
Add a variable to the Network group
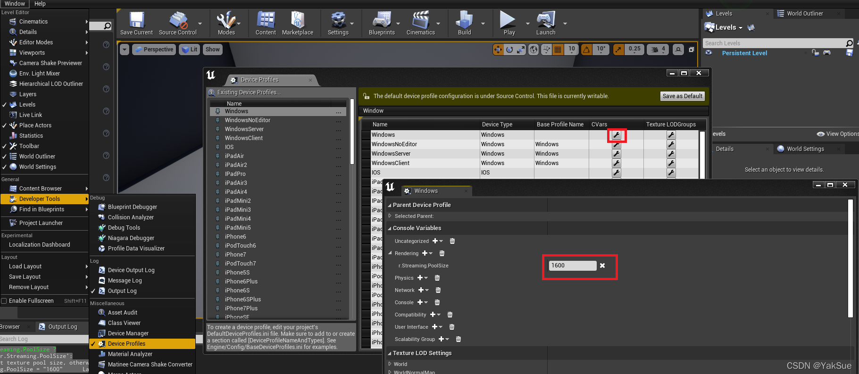pyautogui.click(x=423, y=290)
